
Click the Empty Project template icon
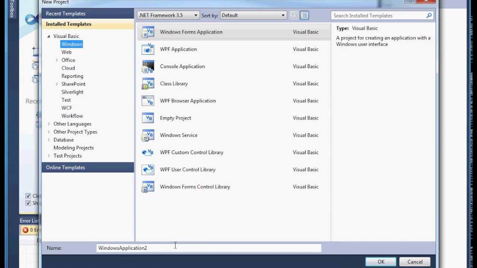click(x=148, y=118)
